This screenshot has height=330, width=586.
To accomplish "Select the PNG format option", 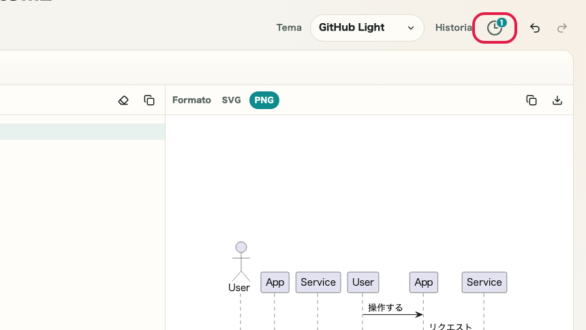I will 264,100.
